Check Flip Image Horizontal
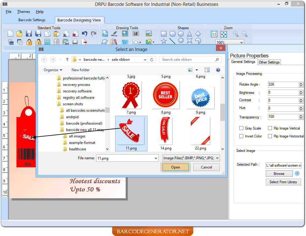Image resolution: width=306 pixels, height=236 pixels. tap(270, 136)
